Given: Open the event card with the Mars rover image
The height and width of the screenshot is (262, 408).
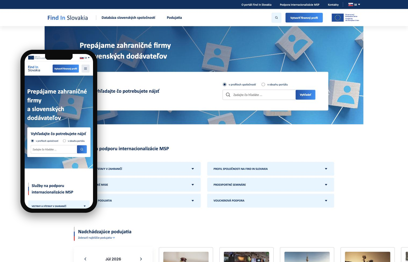Looking at the screenshot, I should [367, 255].
